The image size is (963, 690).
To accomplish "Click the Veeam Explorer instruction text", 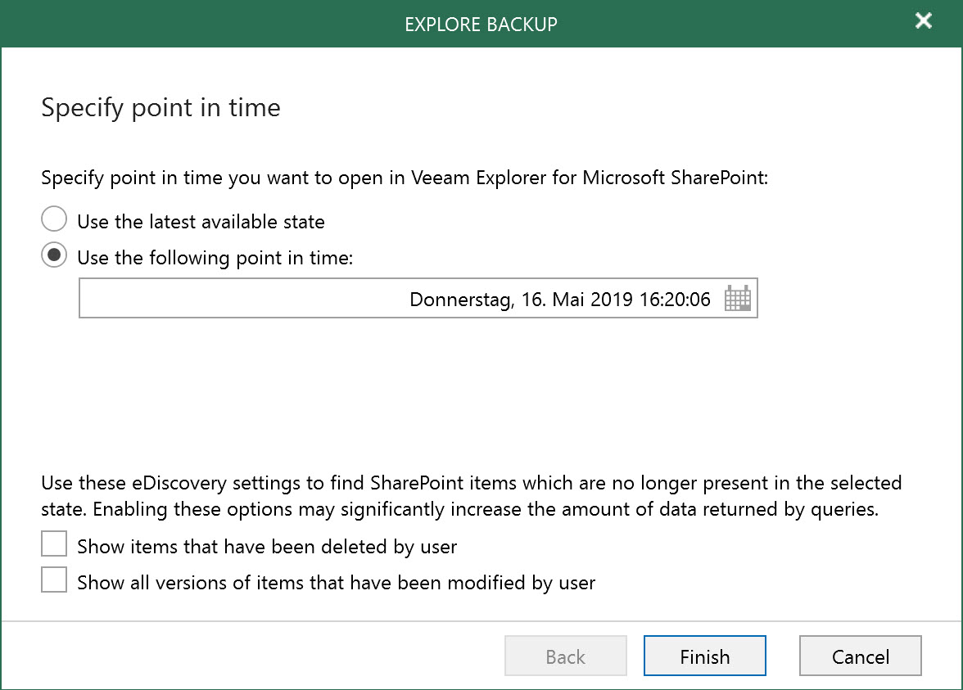I will [405, 178].
